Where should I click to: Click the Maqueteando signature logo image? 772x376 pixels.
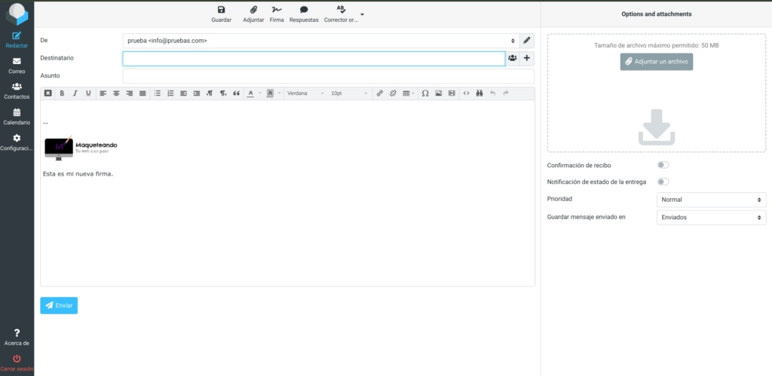click(81, 148)
